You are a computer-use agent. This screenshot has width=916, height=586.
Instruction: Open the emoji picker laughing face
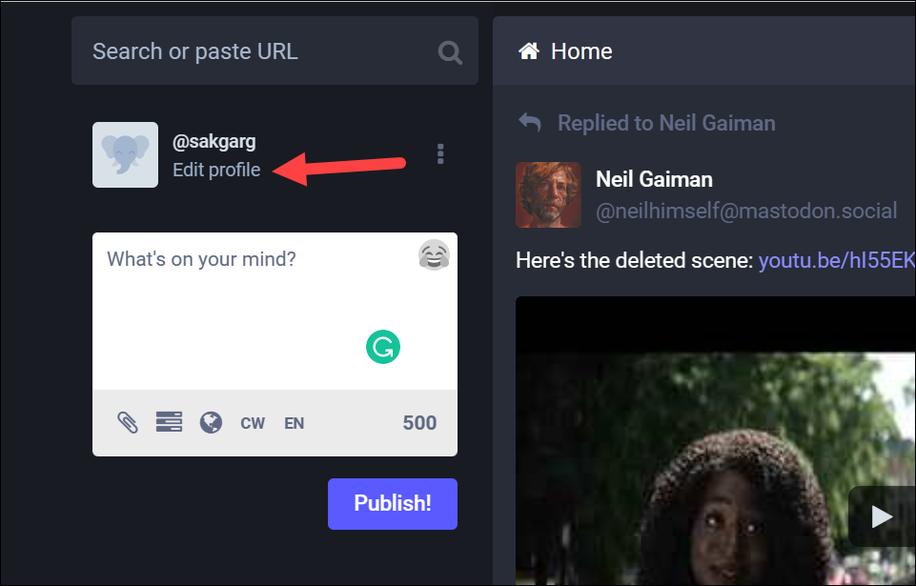tap(434, 255)
